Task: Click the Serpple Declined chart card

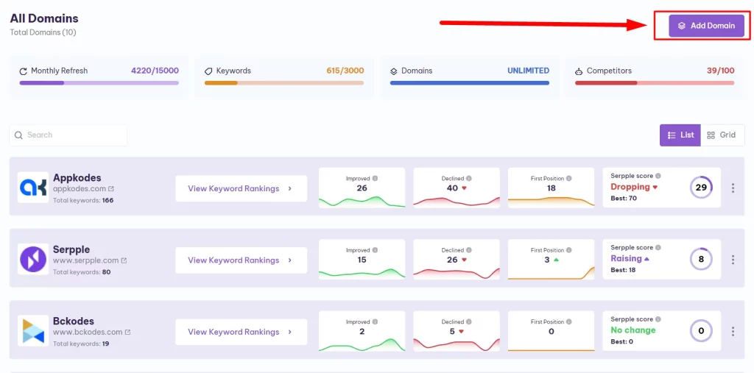Action: [457, 259]
